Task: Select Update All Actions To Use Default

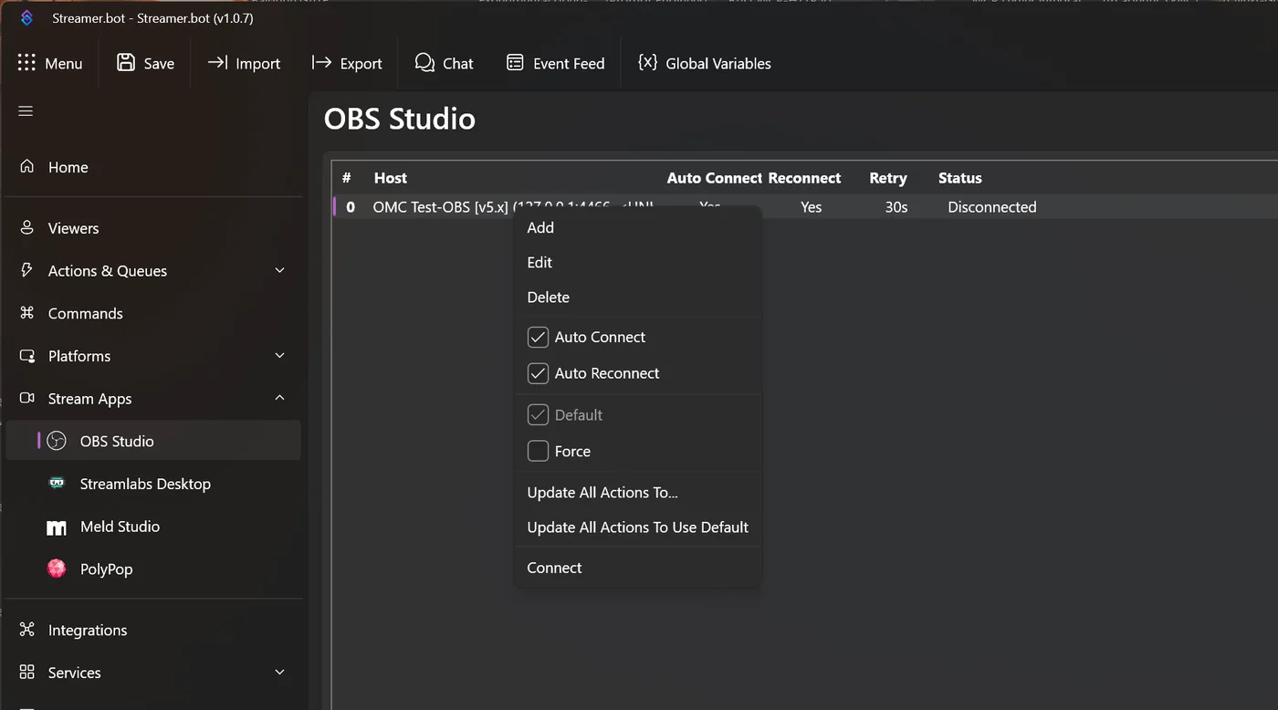Action: point(637,527)
